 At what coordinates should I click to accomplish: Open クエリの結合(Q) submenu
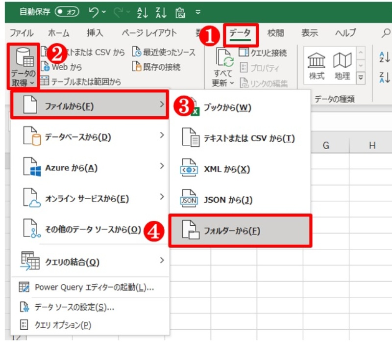(90, 261)
